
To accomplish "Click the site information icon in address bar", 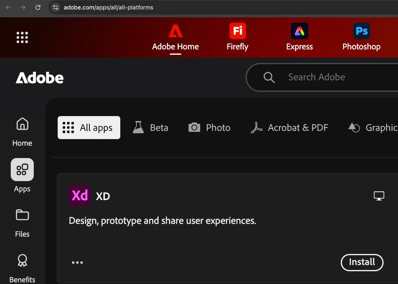I will click(x=56, y=7).
